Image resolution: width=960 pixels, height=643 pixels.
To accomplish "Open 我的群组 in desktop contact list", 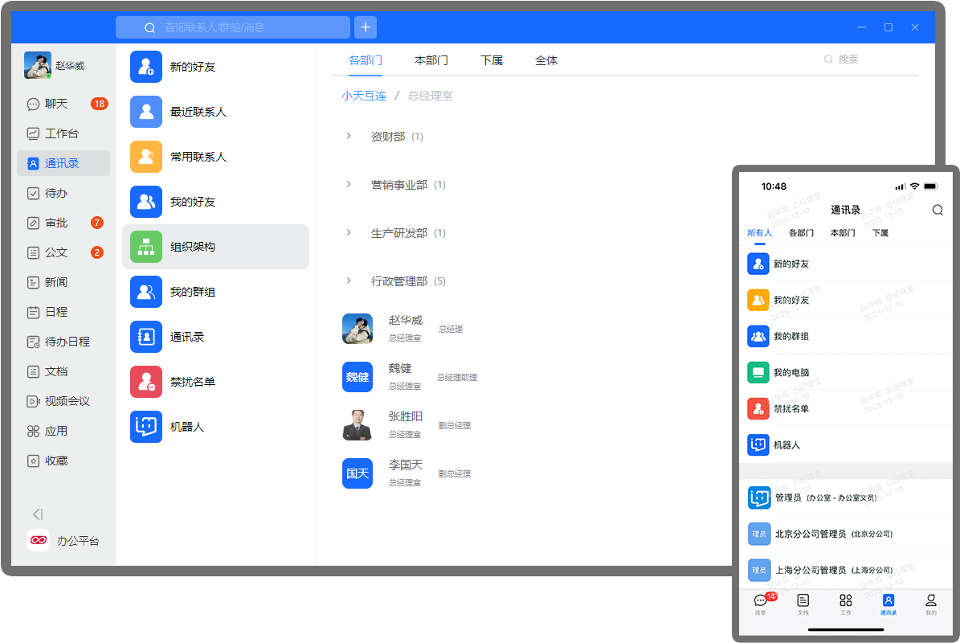I will pos(215,292).
